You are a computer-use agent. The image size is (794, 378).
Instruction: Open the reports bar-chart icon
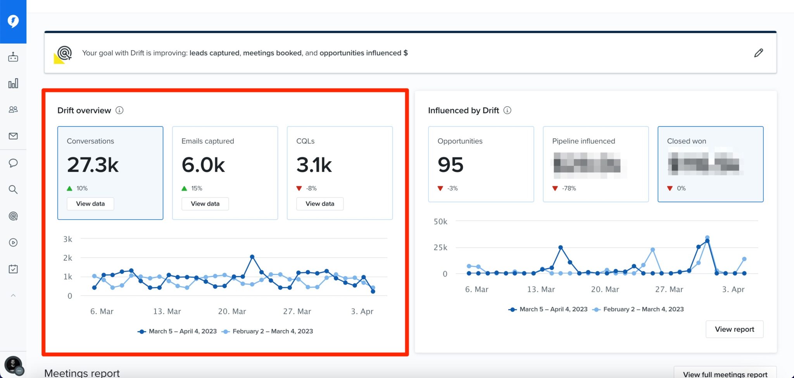pos(14,83)
